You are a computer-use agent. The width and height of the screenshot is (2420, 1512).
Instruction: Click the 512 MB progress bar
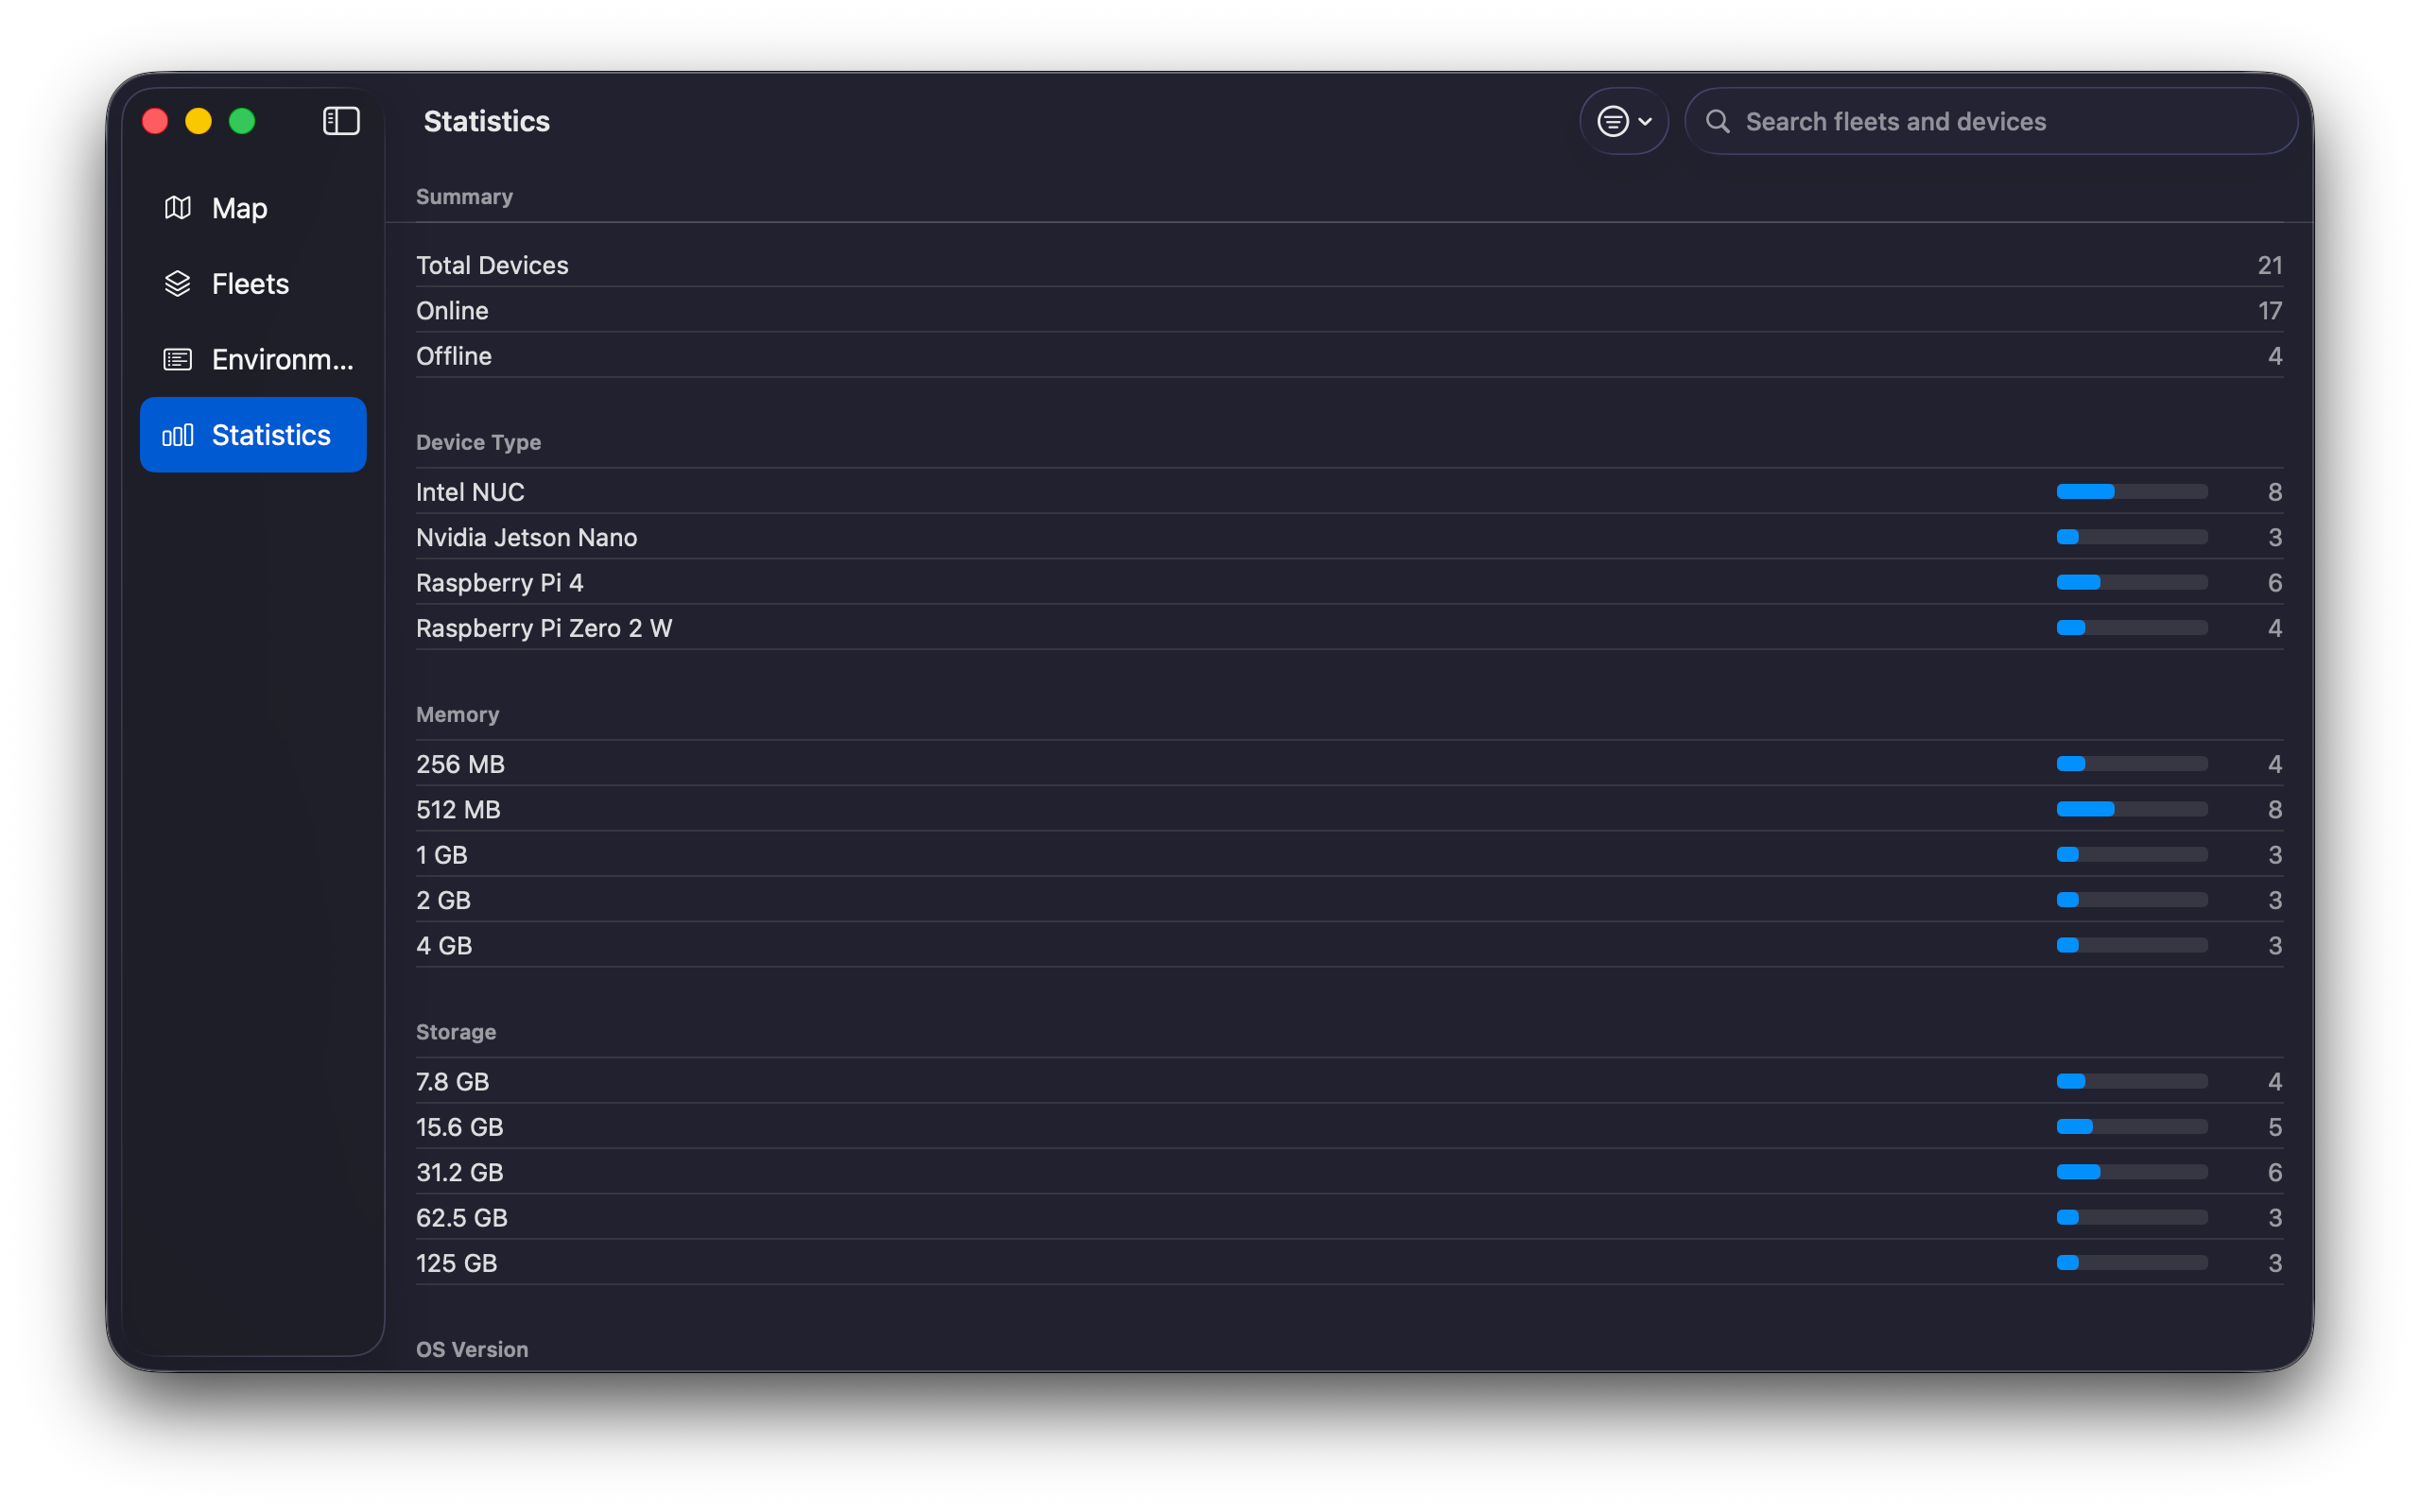point(2132,809)
